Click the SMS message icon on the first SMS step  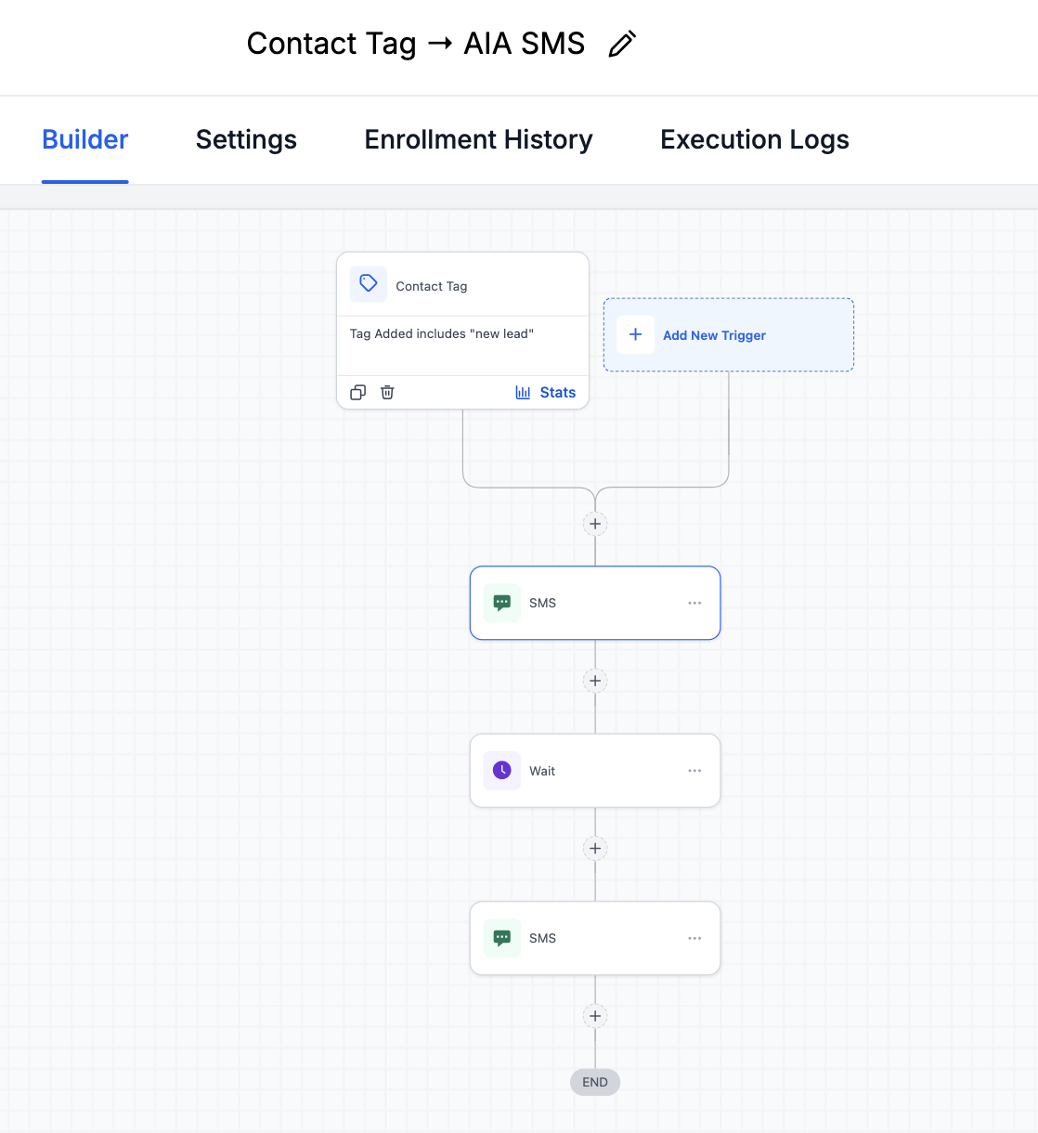(x=502, y=602)
